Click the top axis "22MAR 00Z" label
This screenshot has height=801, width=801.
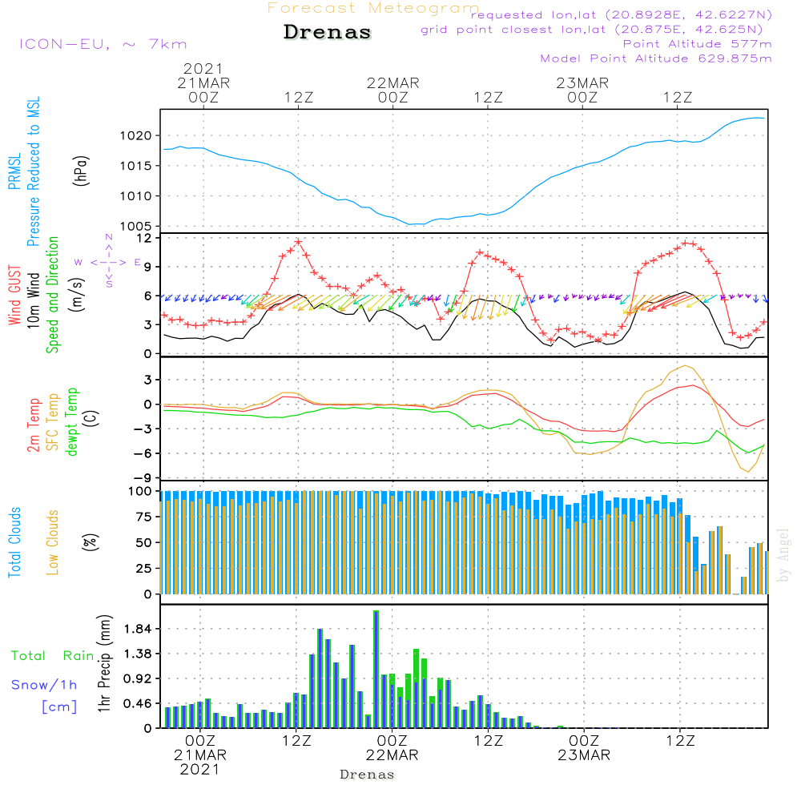click(392, 90)
